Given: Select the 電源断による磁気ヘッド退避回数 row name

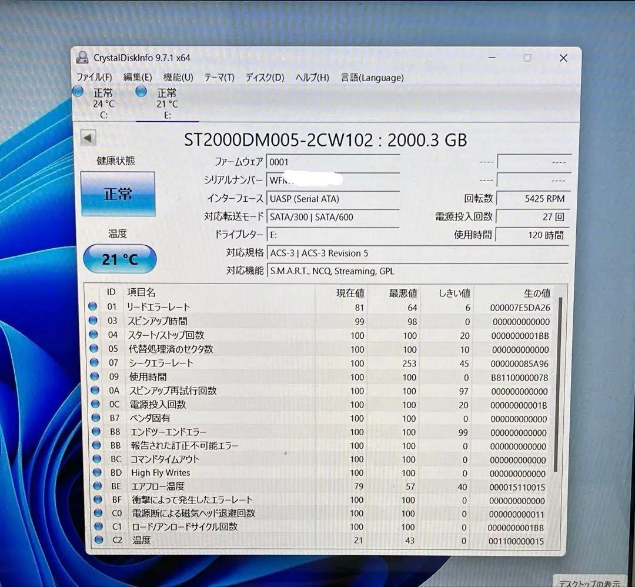Looking at the screenshot, I should [193, 513].
